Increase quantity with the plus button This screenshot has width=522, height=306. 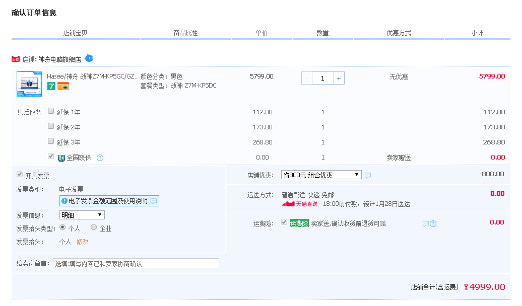pyautogui.click(x=339, y=79)
